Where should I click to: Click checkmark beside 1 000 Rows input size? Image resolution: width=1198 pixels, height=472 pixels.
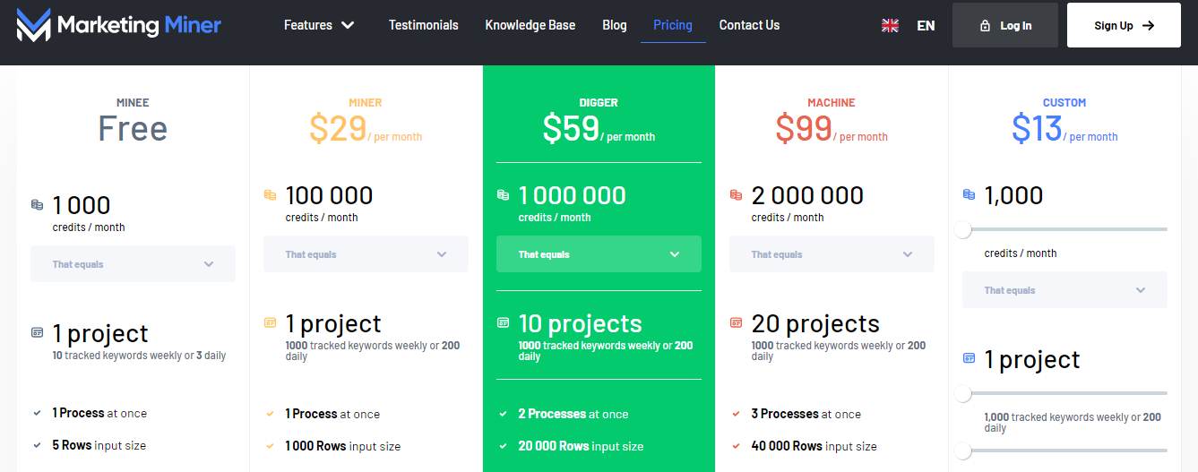[270, 446]
